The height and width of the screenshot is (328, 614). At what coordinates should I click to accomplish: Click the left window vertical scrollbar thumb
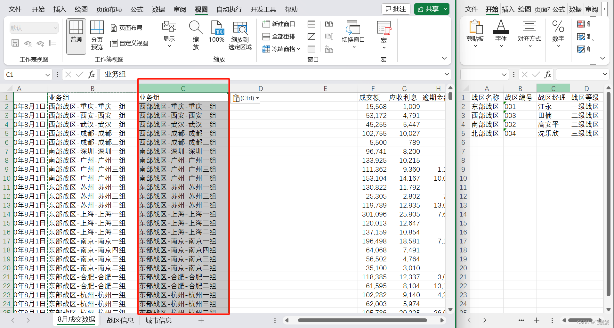[450, 96]
